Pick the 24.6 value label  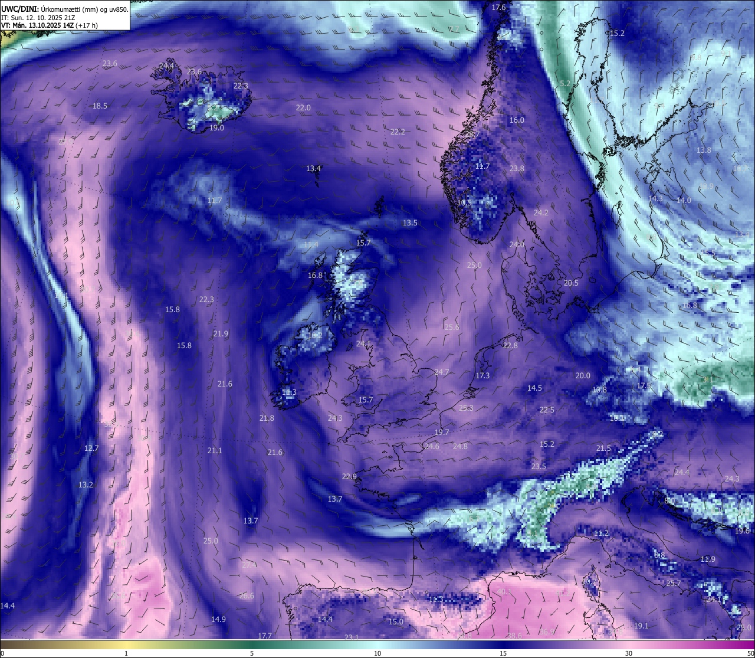pyautogui.click(x=432, y=447)
